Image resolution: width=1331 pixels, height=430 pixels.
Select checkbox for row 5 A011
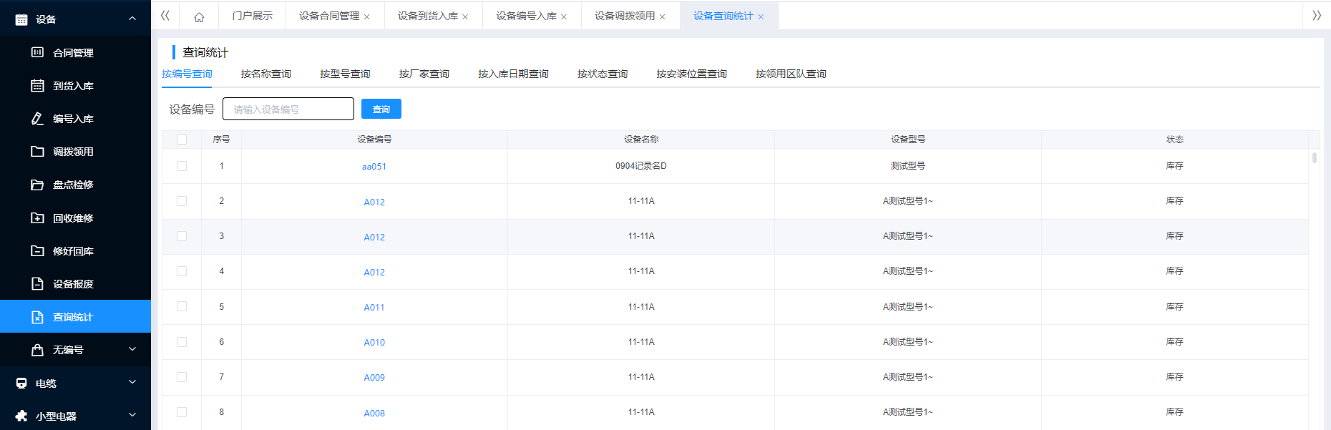click(182, 307)
